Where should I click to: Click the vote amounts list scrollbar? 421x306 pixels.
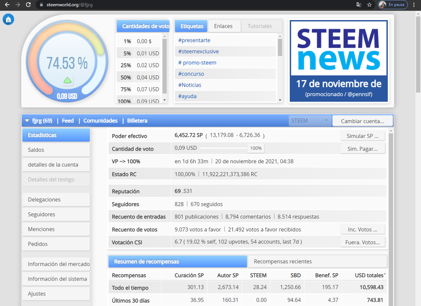165,65
